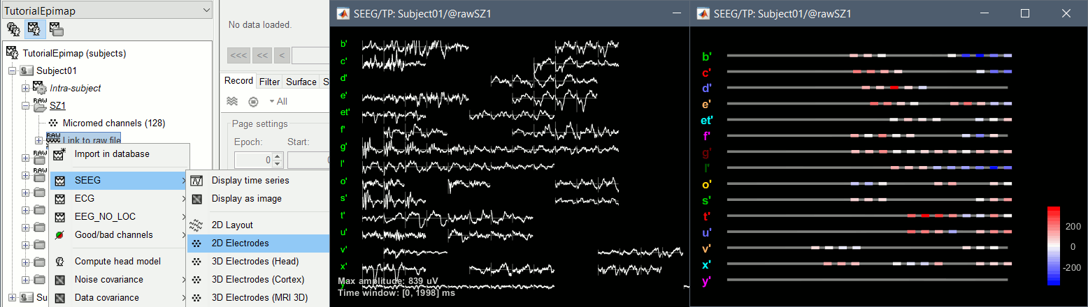
Task: Expand the Intra-subject tree node
Action: click(26, 88)
